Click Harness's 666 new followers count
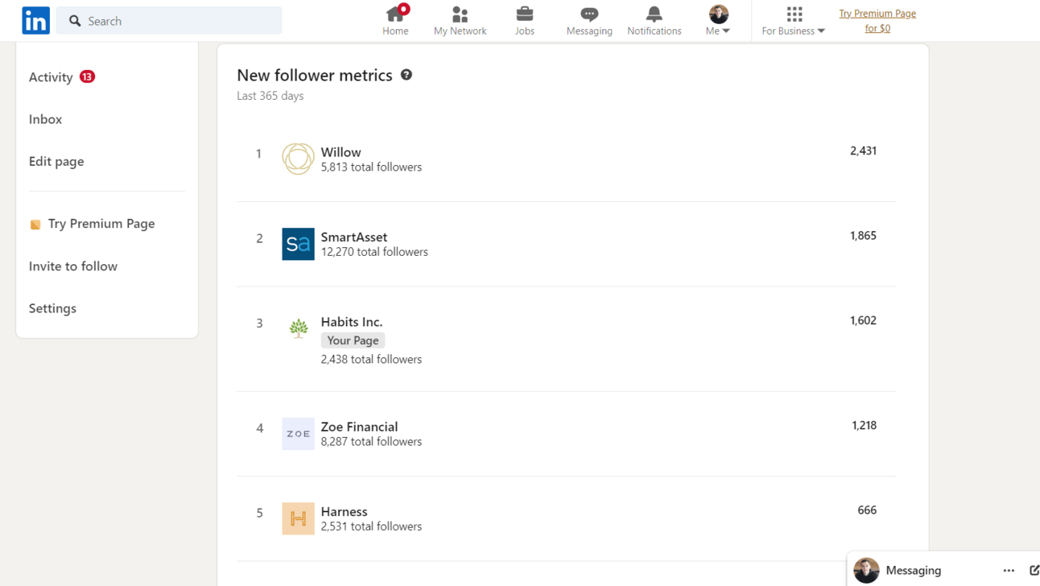 coord(867,510)
